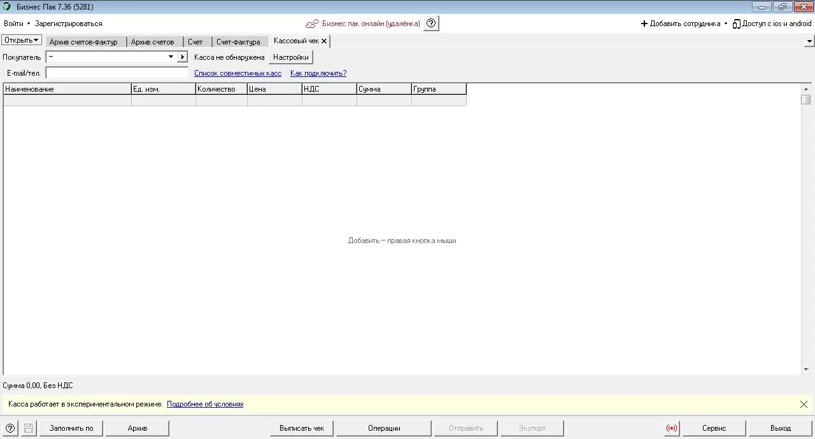Click the Цена column header
Screen dimensions: 815x439
275,89
